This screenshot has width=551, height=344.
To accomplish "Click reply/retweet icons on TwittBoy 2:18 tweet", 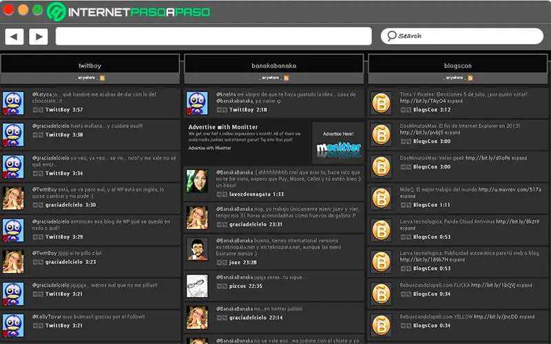I will [222, 110].
